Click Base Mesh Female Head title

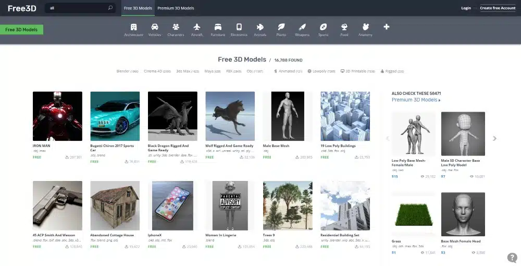(461, 241)
